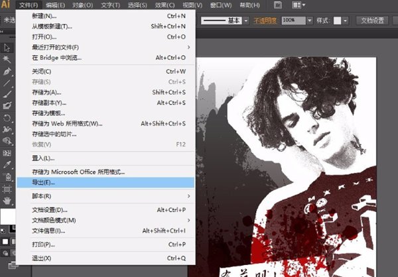Choose 存储为(A)... menu item
Viewport: 398px width, 277px height.
pos(105,92)
